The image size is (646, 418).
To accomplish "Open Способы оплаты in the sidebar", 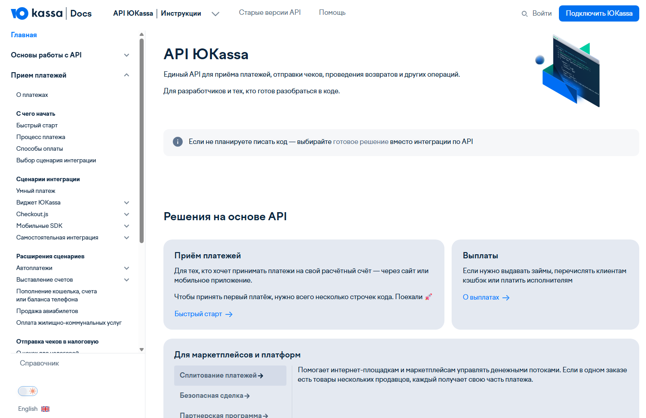I will coord(40,149).
